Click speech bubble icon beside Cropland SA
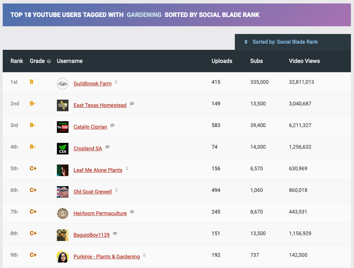The width and height of the screenshot is (354, 268). point(108,147)
